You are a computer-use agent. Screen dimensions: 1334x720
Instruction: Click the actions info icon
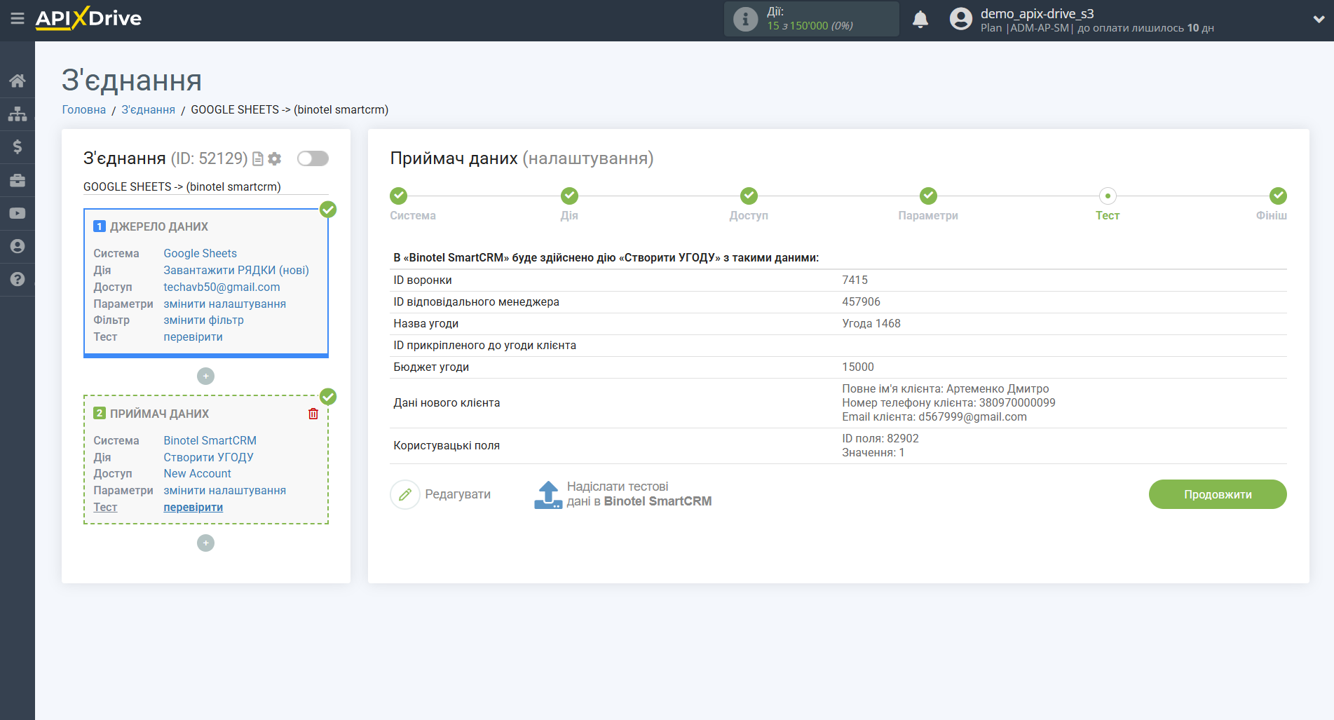[x=745, y=19]
